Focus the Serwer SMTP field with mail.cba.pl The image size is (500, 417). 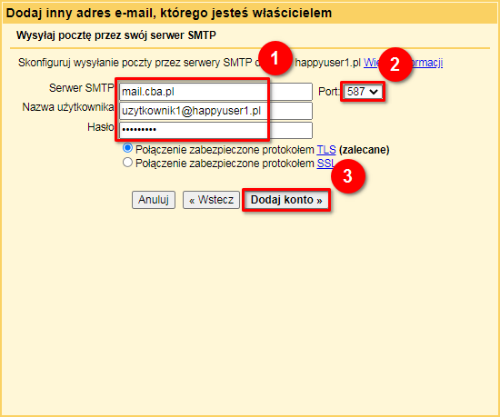click(x=215, y=92)
